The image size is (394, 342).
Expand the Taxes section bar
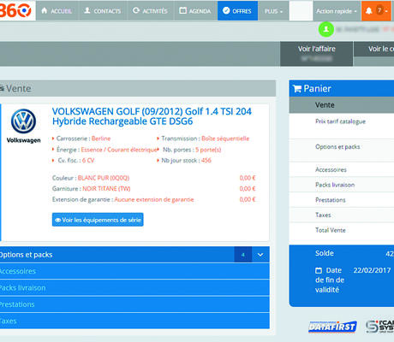click(134, 321)
